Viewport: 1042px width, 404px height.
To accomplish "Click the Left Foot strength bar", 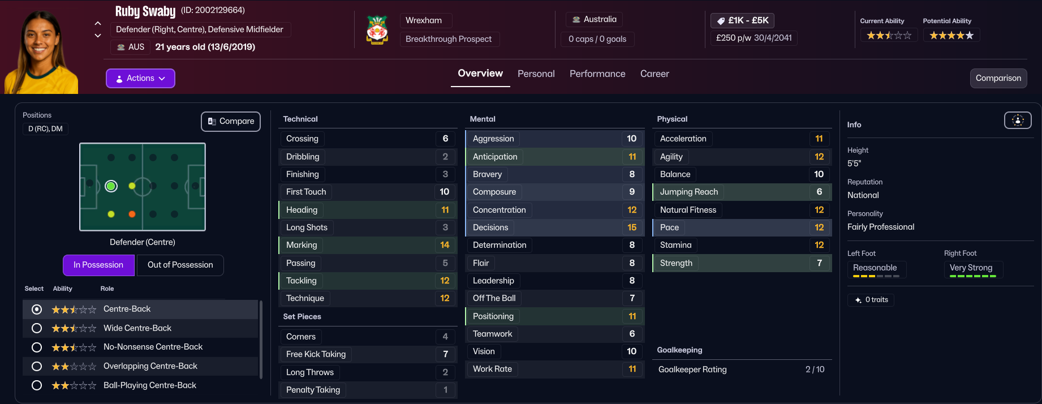I will tap(876, 276).
